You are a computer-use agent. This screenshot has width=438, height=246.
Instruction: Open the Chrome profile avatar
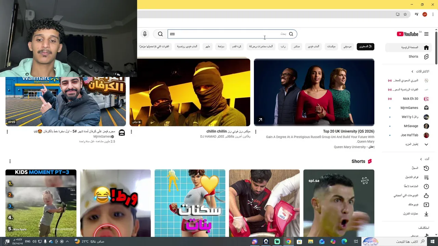point(425,14)
